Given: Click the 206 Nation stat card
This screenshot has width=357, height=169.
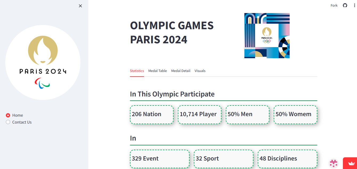Looking at the screenshot, I should click(x=152, y=115).
